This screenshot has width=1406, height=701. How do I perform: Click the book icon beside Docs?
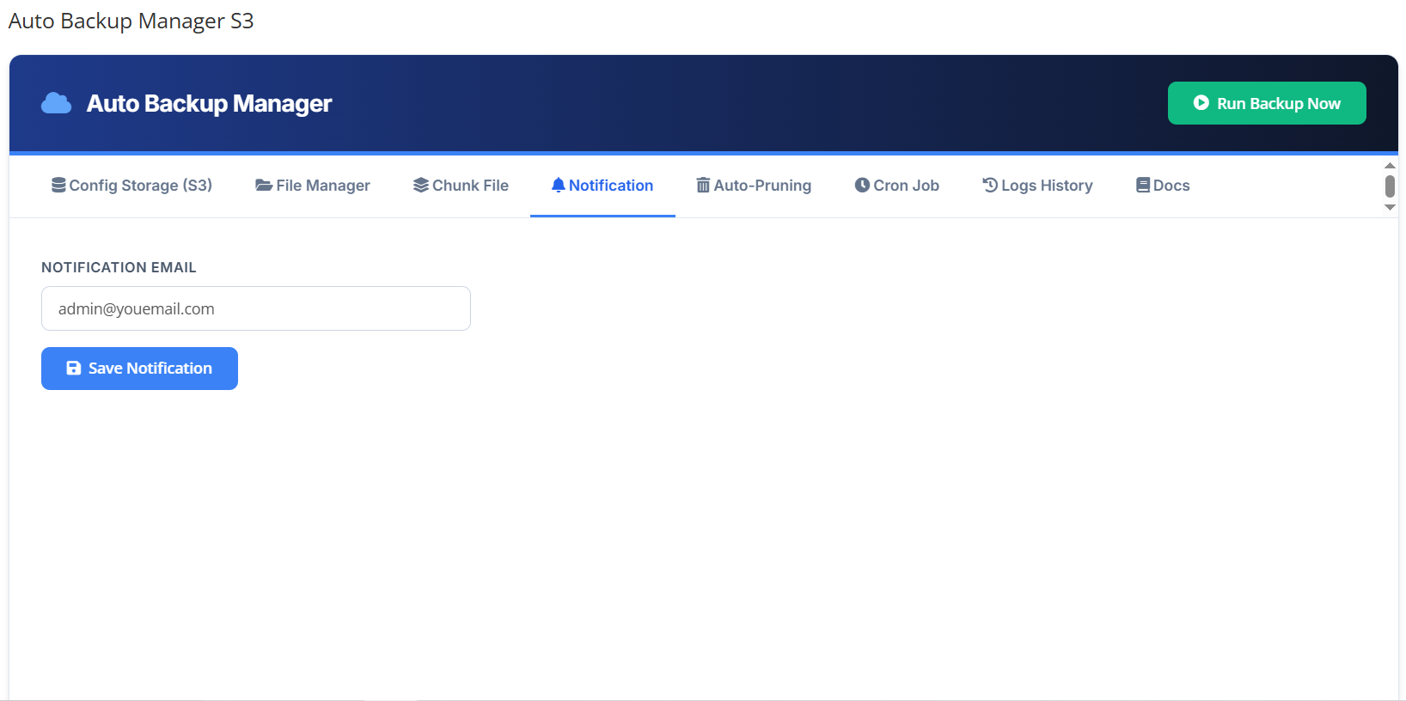point(1143,186)
